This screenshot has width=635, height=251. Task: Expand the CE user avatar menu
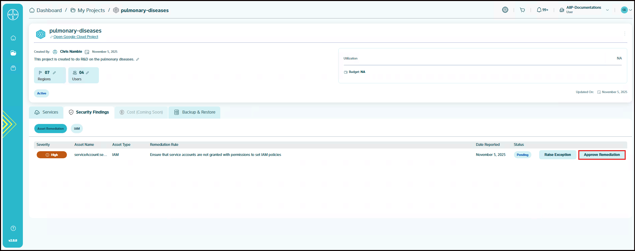(626, 10)
